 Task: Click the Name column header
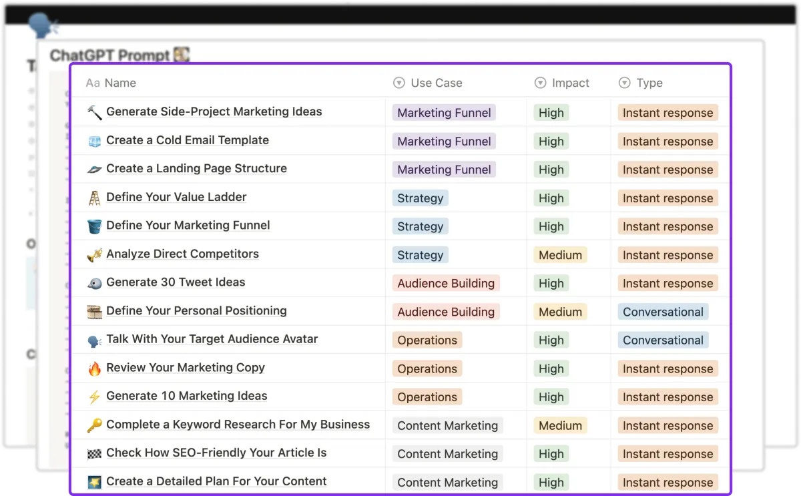point(111,83)
